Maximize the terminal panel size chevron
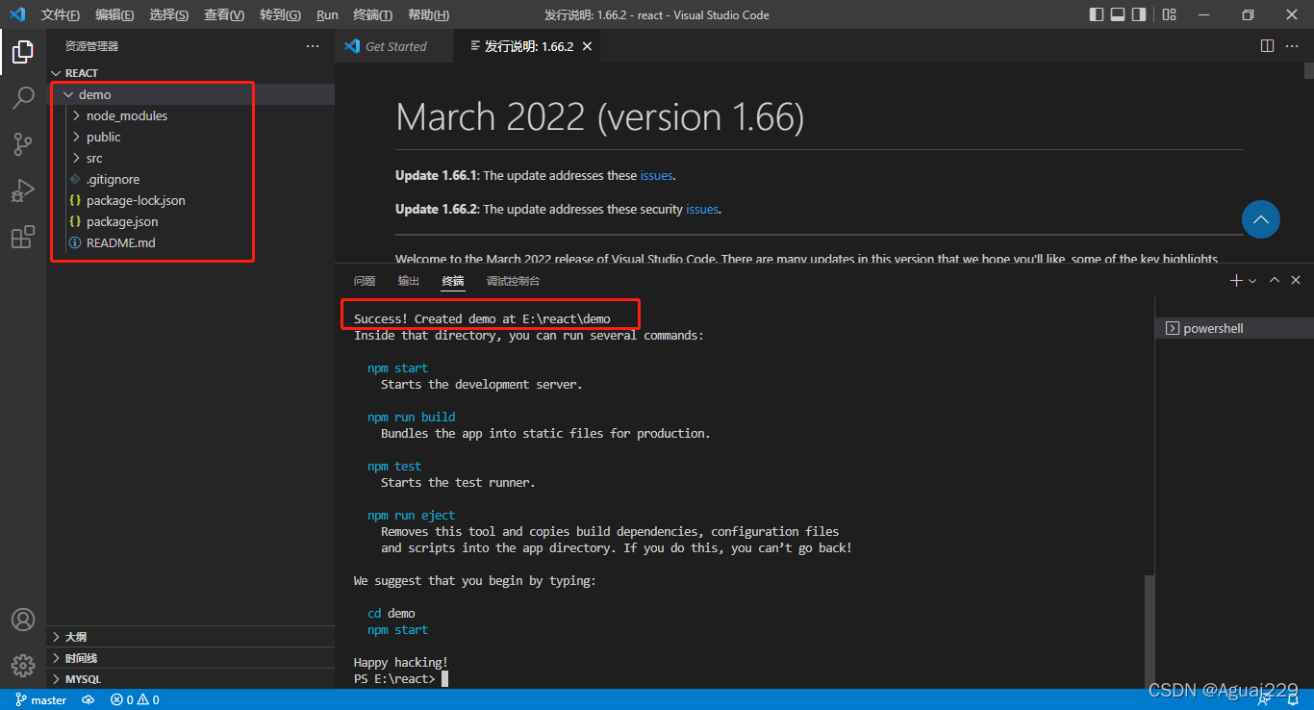Viewport: 1314px width, 710px height. click(x=1275, y=280)
